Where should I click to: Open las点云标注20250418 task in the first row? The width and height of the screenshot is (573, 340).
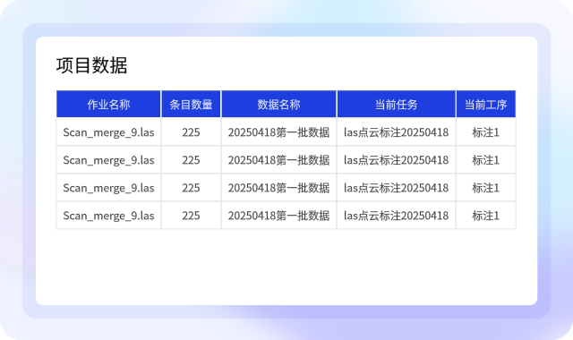(396, 132)
